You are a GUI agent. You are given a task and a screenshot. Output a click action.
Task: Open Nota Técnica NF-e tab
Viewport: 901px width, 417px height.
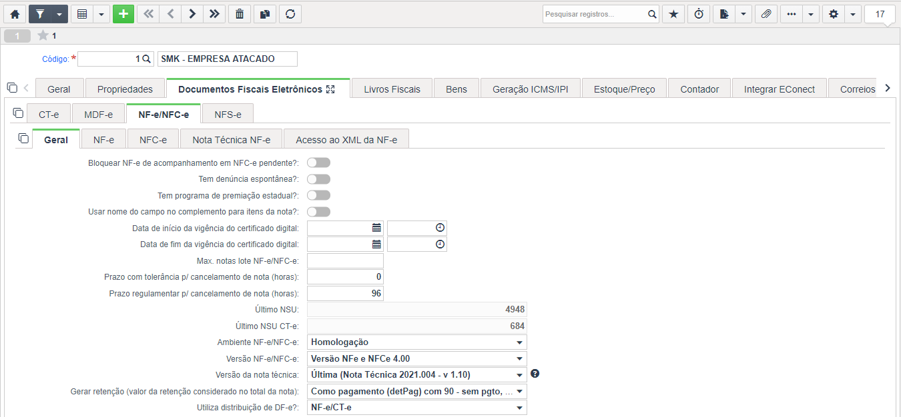[x=232, y=139]
